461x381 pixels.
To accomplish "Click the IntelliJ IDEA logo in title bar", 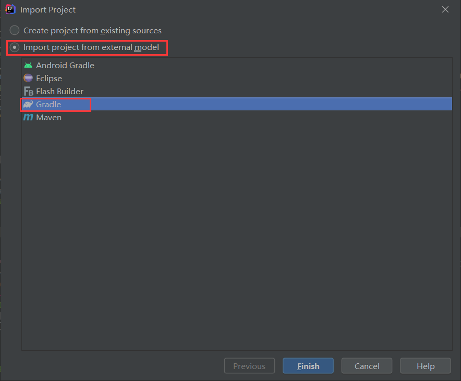I will coord(9,9).
